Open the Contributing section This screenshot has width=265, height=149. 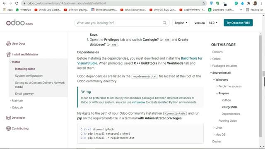20,128
